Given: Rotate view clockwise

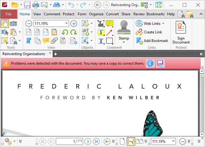Looking at the screenshot, I should click(74, 32).
